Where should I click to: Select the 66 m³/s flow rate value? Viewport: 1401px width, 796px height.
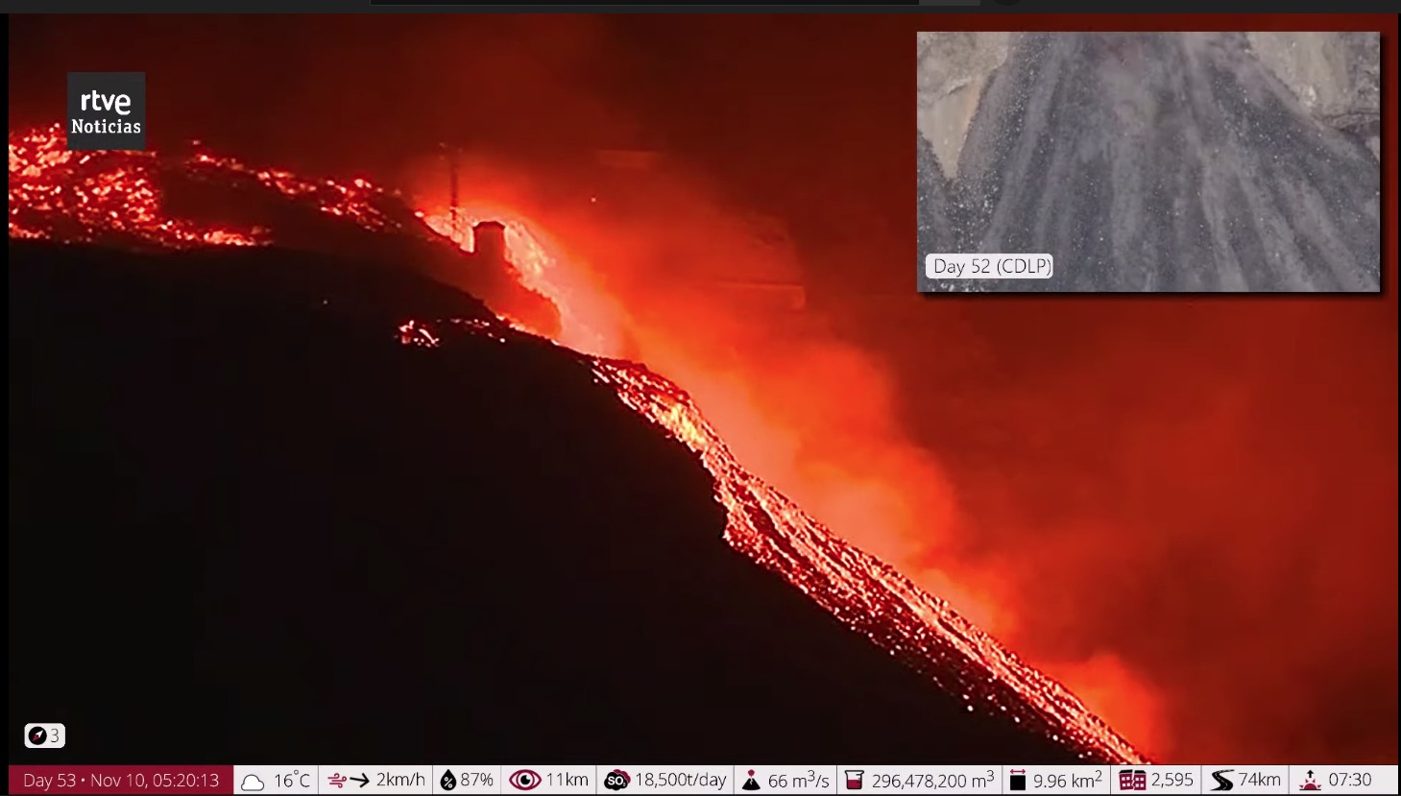click(798, 780)
